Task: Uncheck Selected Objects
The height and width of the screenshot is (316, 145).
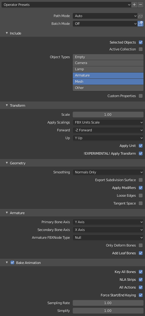Action: coord(141,42)
